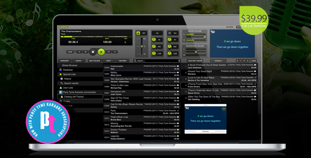Switch to the KARAOKE tab

coord(64,61)
